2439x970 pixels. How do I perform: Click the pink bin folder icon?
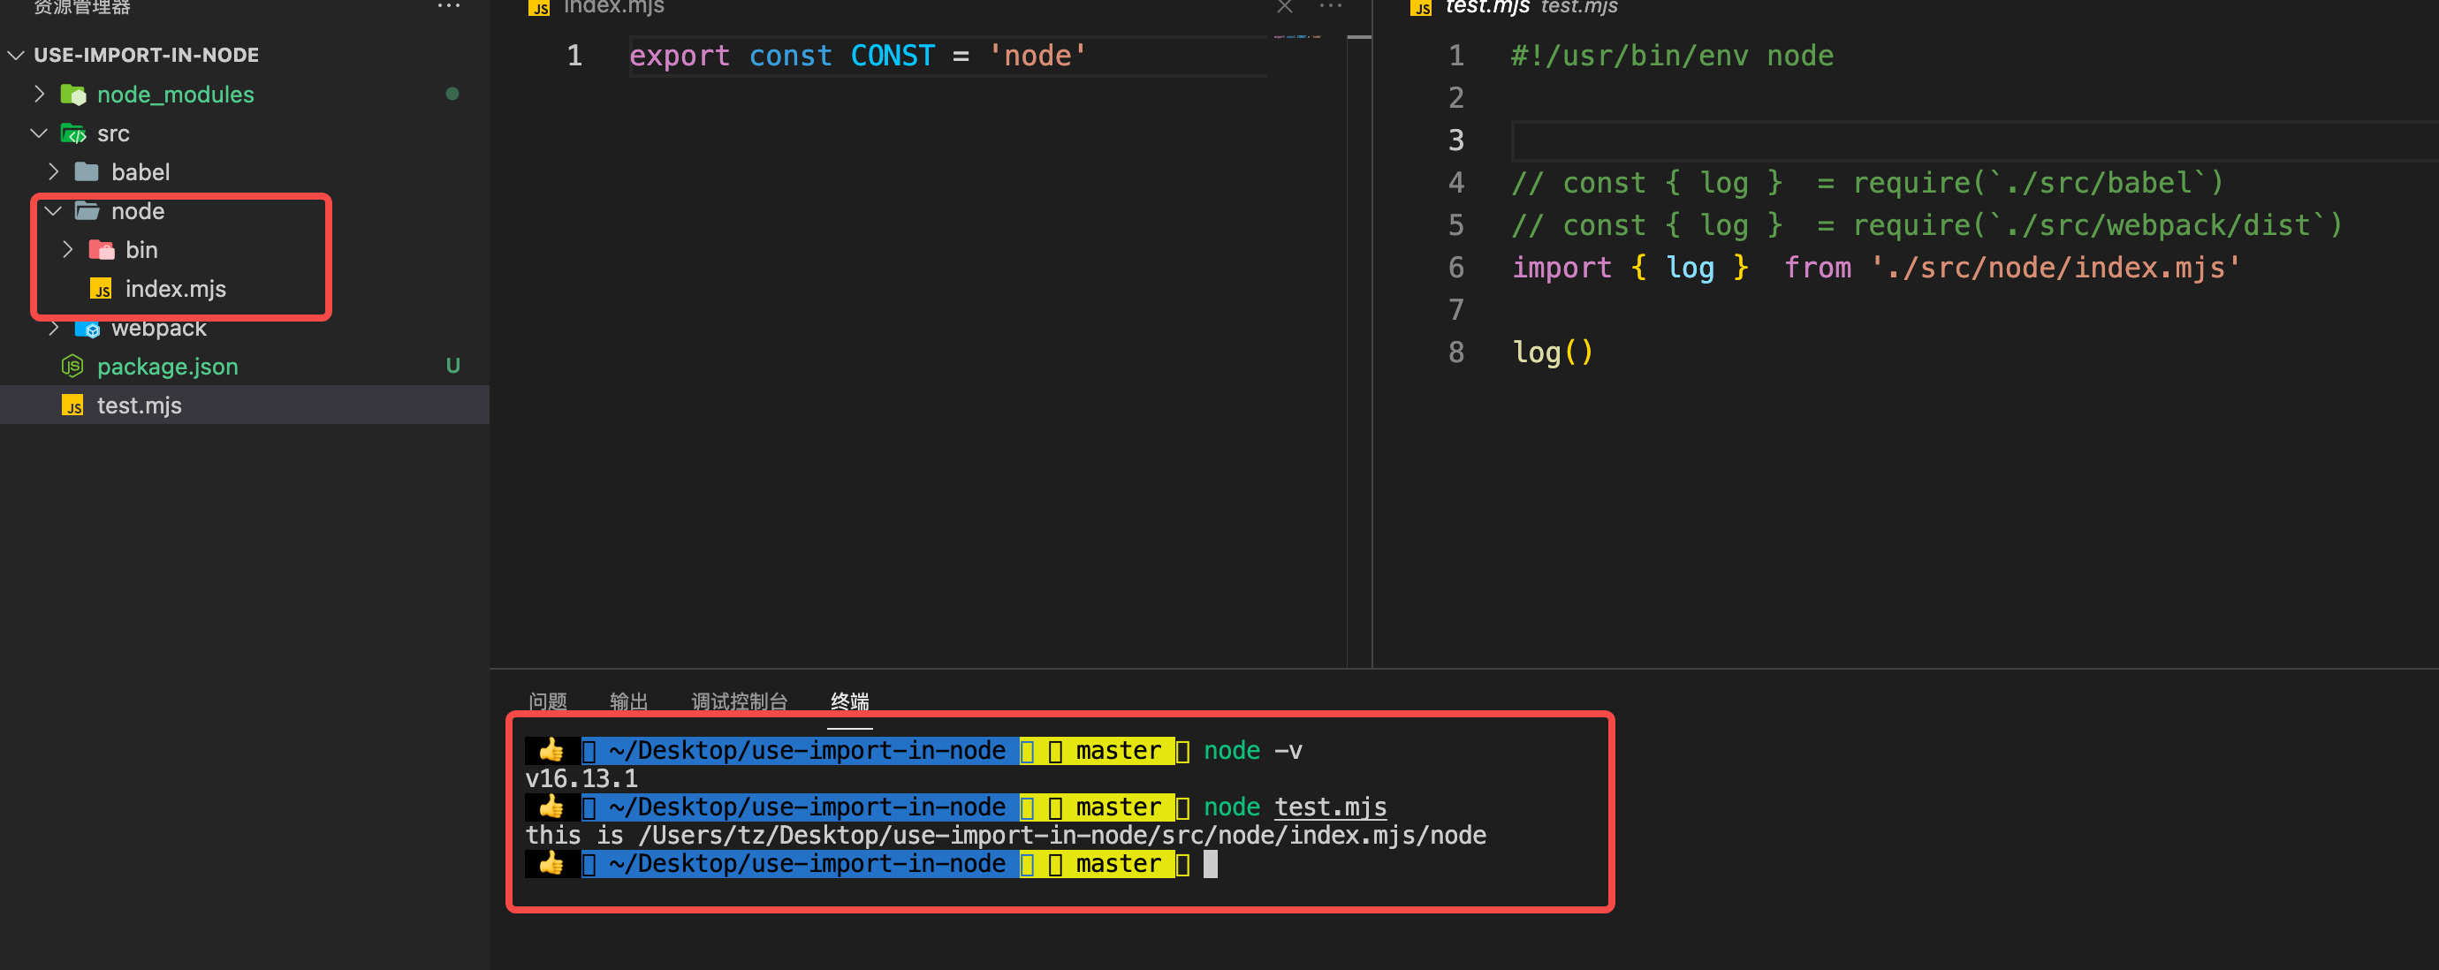click(101, 249)
